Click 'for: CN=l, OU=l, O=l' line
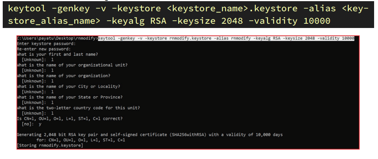The width and height of the screenshot is (378, 159). coord(81,140)
